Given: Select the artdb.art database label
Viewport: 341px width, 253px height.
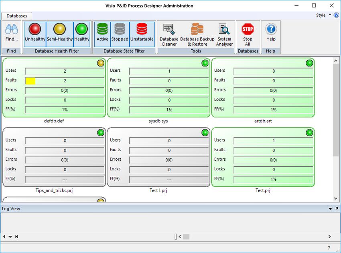Looking at the screenshot, I should [263, 121].
